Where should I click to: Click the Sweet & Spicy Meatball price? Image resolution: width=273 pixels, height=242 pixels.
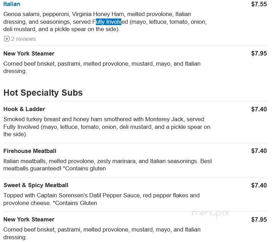click(259, 185)
